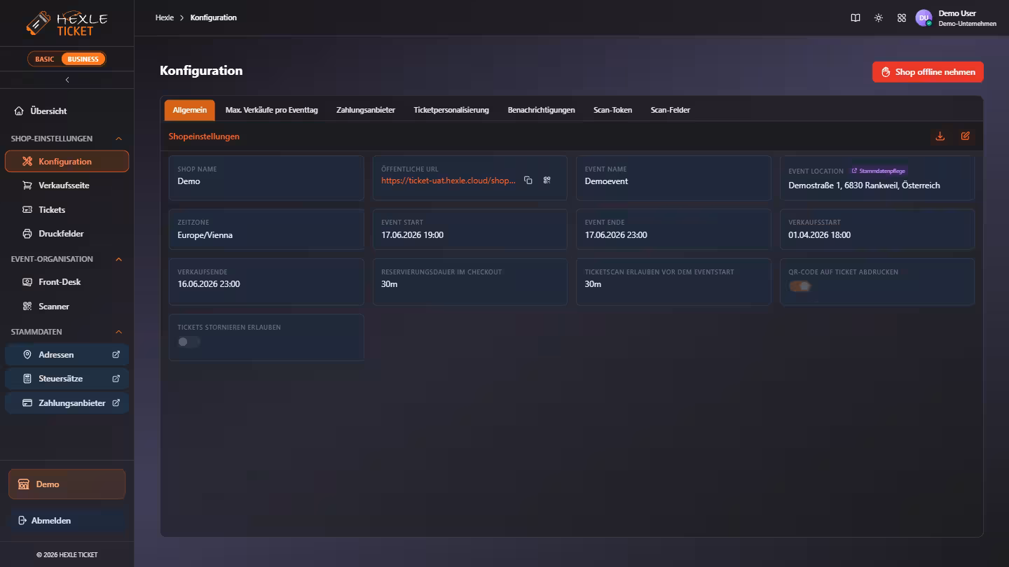Viewport: 1009px width, 567px height.
Task: Collapse the Stammdaten section
Action: coord(118,332)
